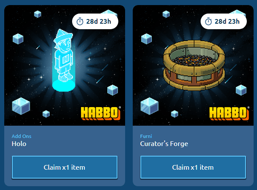Click the largest ice cube in Forge artwork
The image size is (257, 190).
149,106
